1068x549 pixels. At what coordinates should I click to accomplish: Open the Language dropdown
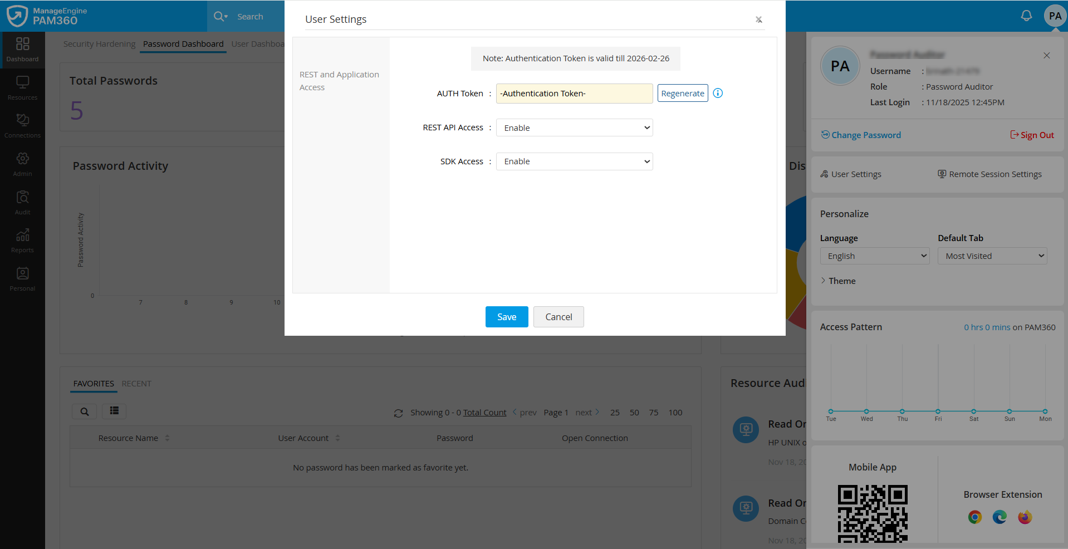click(x=874, y=256)
